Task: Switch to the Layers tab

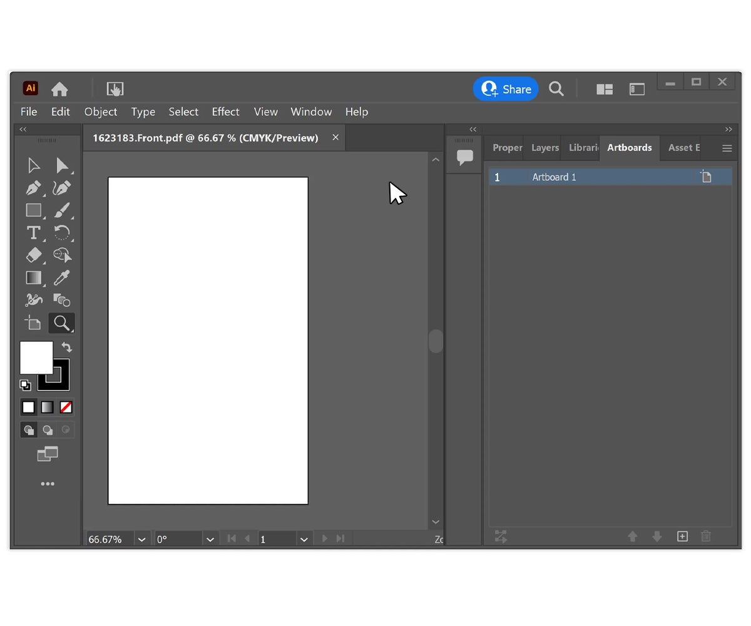Action: 544,148
